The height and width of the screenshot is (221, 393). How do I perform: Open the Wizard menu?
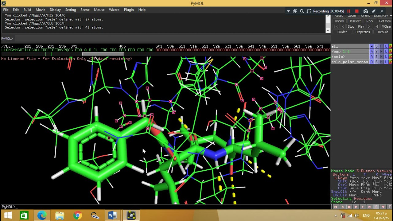point(114,10)
